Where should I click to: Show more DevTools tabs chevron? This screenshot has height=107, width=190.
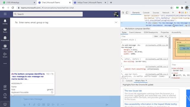(173, 12)
